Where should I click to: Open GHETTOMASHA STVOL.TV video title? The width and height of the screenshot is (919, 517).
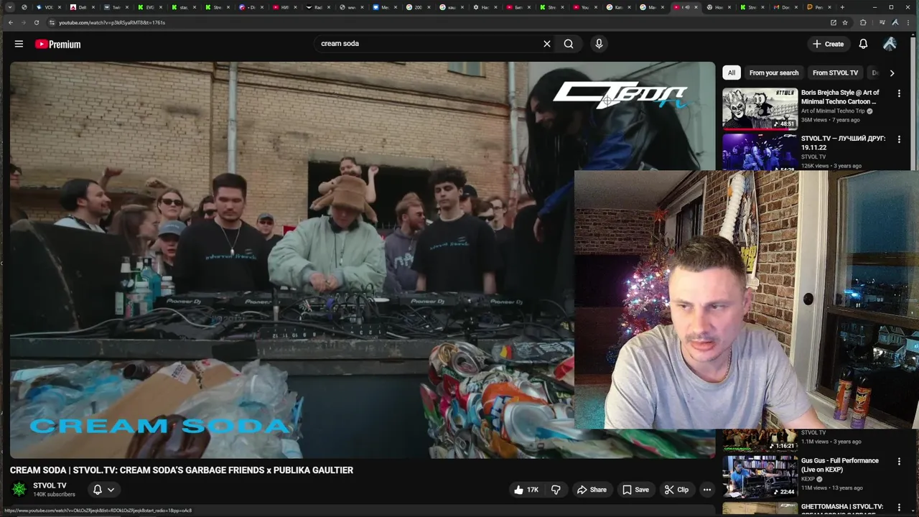tap(841, 508)
